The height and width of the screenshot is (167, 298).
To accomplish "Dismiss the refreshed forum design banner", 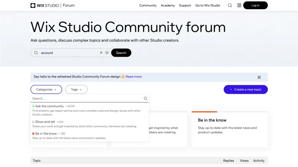I will tap(259, 77).
